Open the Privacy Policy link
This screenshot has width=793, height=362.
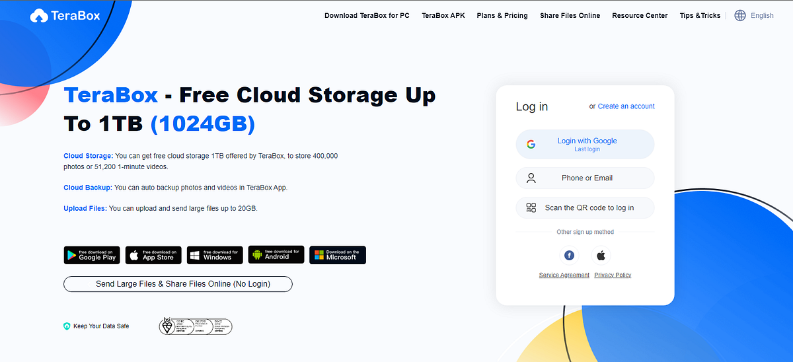point(613,275)
